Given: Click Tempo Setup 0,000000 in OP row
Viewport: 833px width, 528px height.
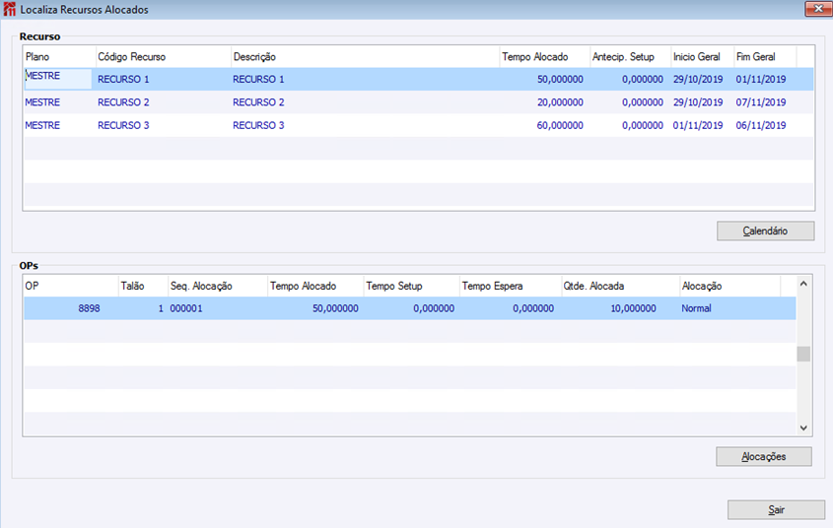Looking at the screenshot, I should click(x=434, y=308).
